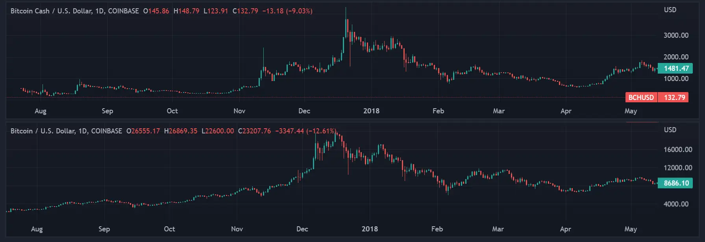Screen dimensions: 705x242
Task: Click 16000.00 on Bitcoin price scale
Action: (677, 150)
